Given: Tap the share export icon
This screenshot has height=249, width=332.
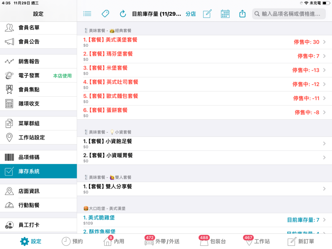Looking at the screenshot, I should point(243,14).
